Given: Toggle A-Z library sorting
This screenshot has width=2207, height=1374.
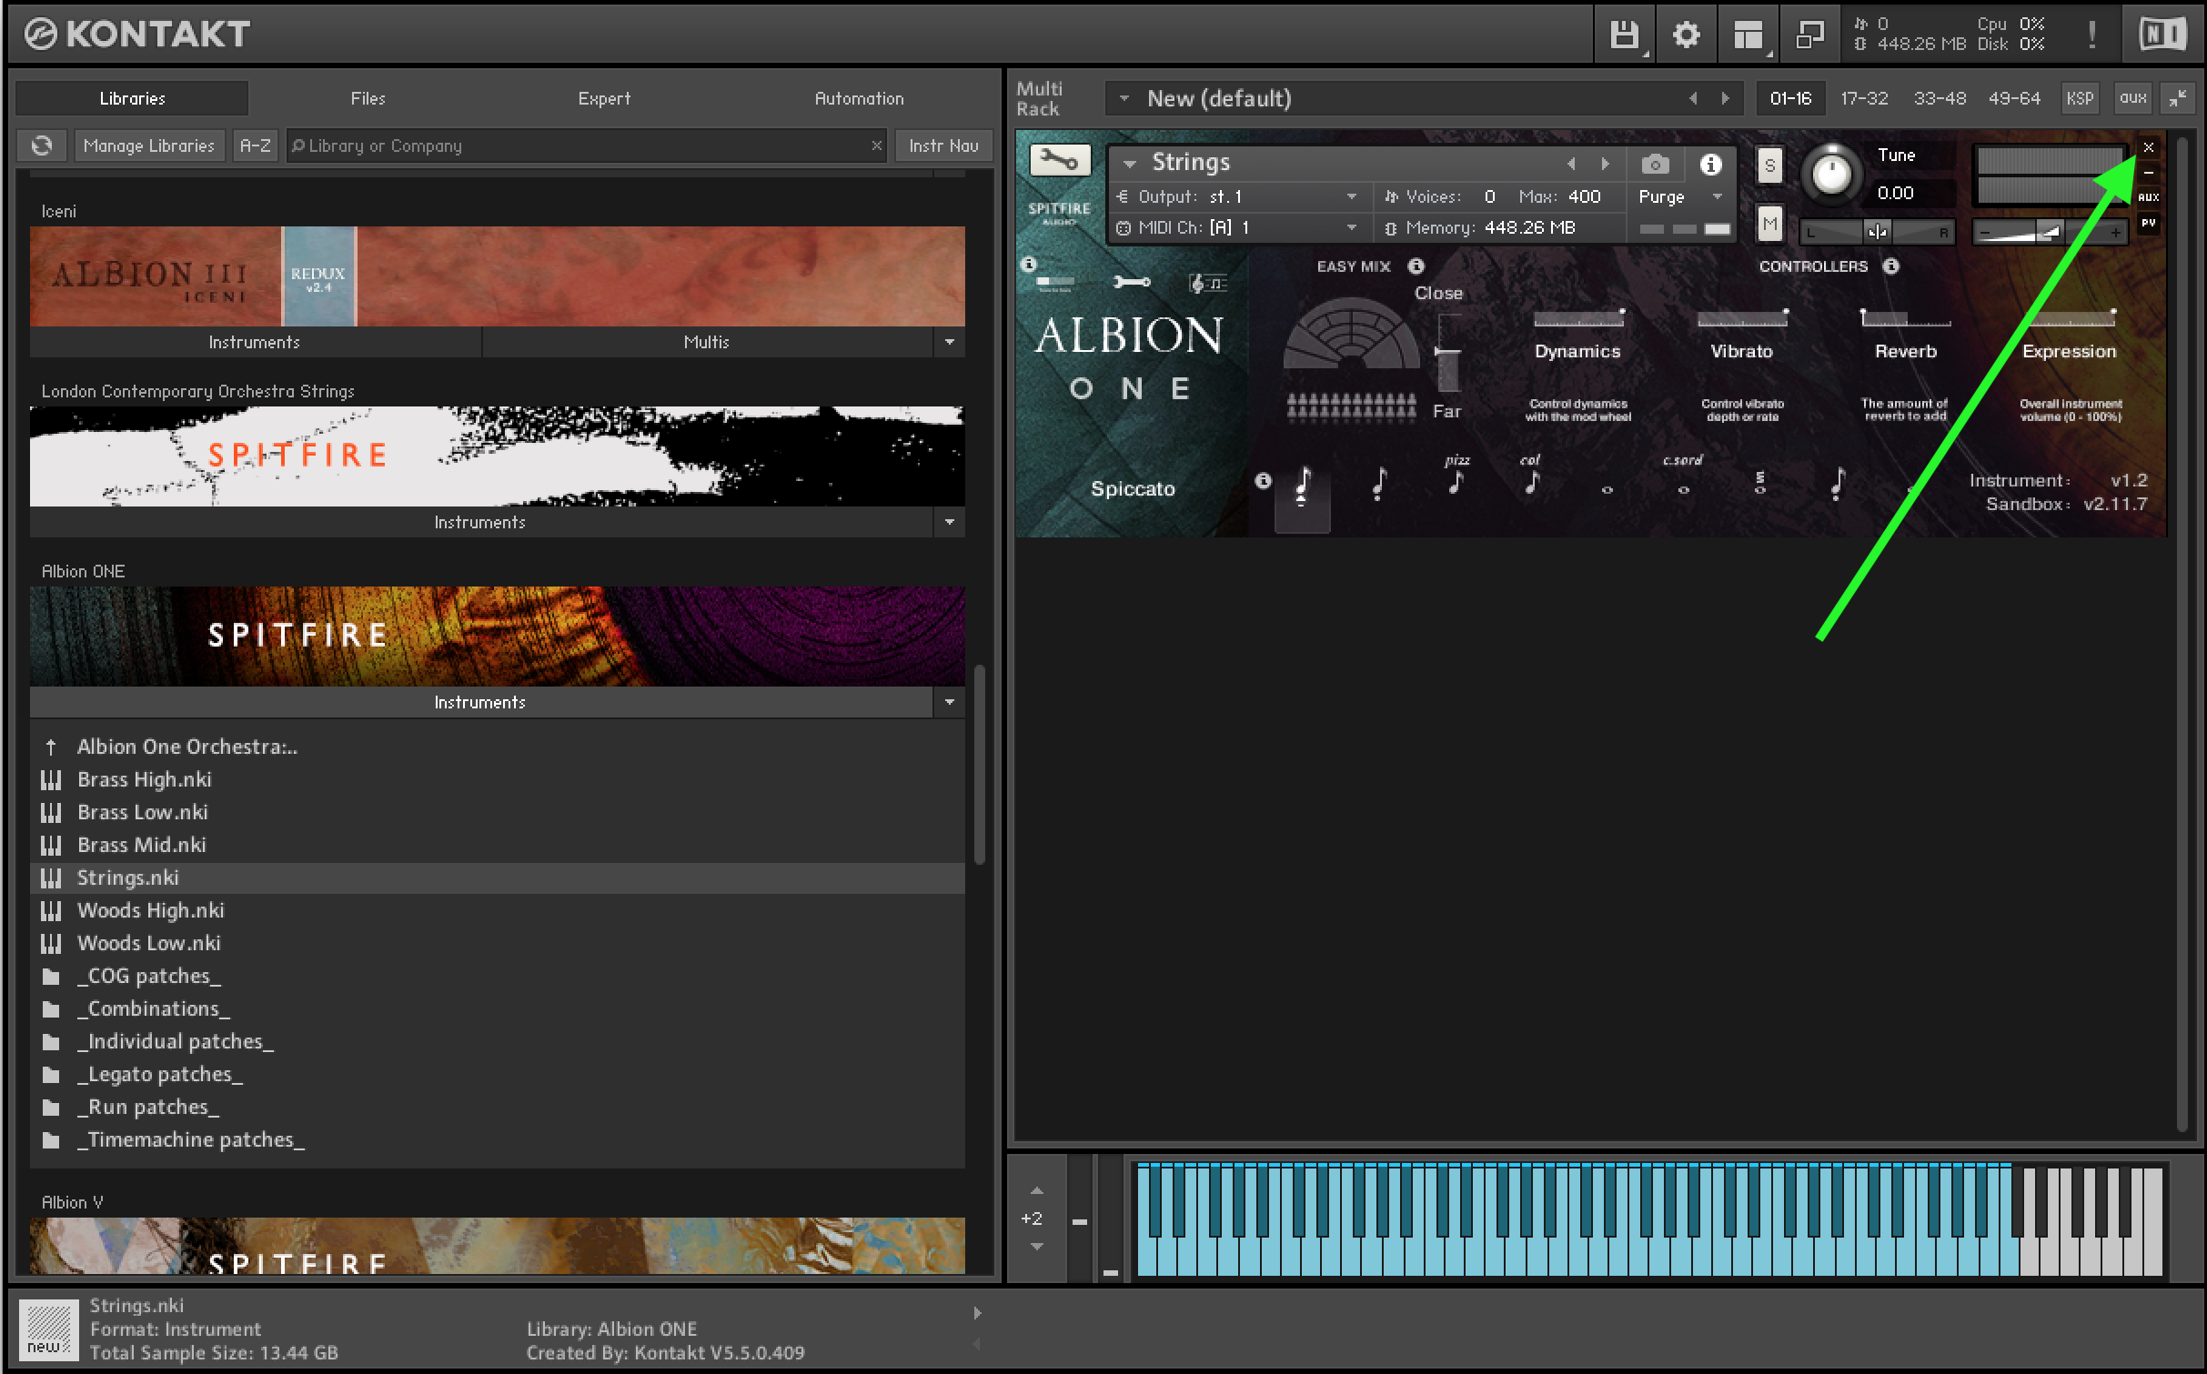Looking at the screenshot, I should [255, 145].
